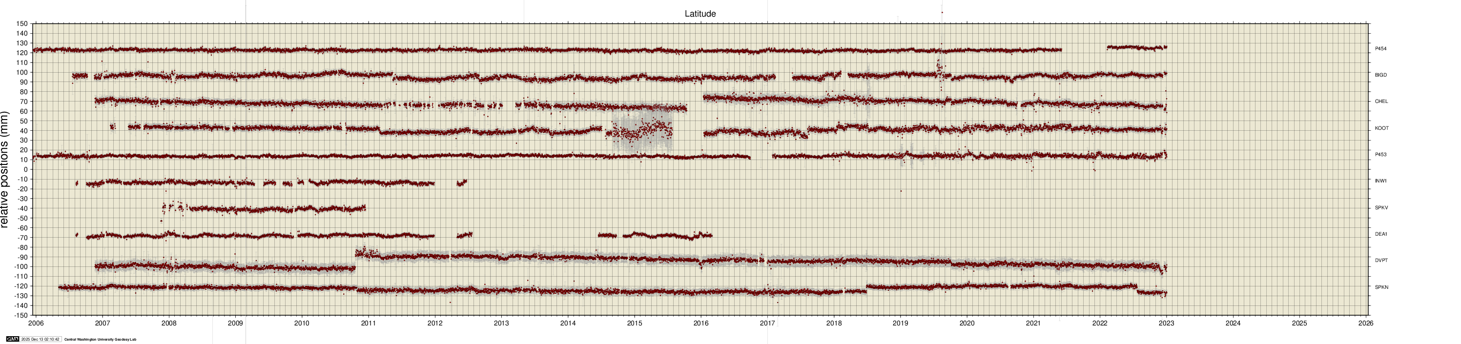Viewport: 1461px width, 344px height.
Task: Click the 2015 year tick label
Action: (634, 324)
